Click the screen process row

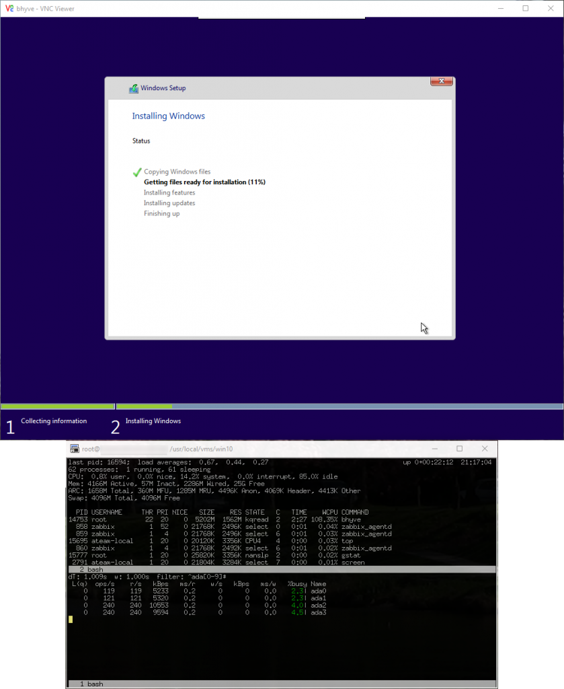coord(216,563)
